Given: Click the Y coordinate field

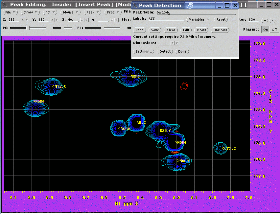Looking at the screenshot, I should click(43, 20).
